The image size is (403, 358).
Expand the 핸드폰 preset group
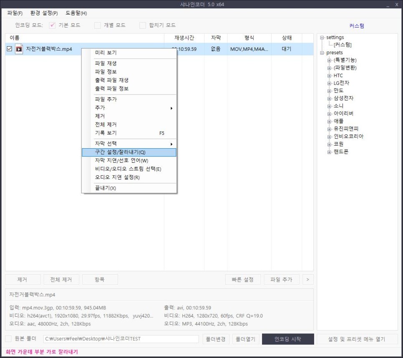pyautogui.click(x=329, y=152)
